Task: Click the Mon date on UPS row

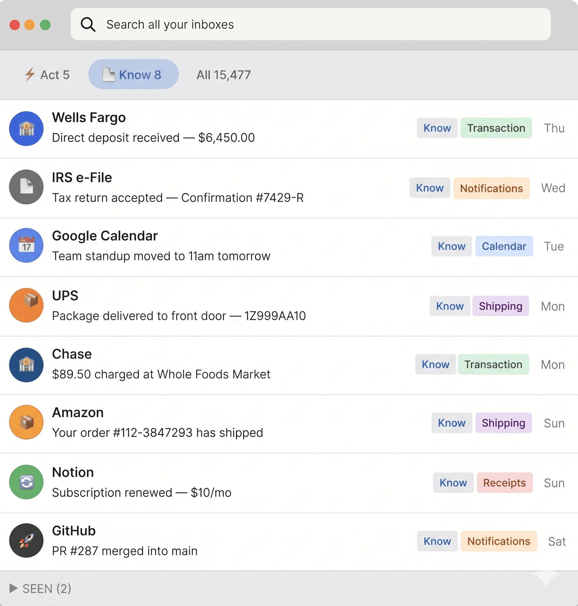Action: [553, 306]
